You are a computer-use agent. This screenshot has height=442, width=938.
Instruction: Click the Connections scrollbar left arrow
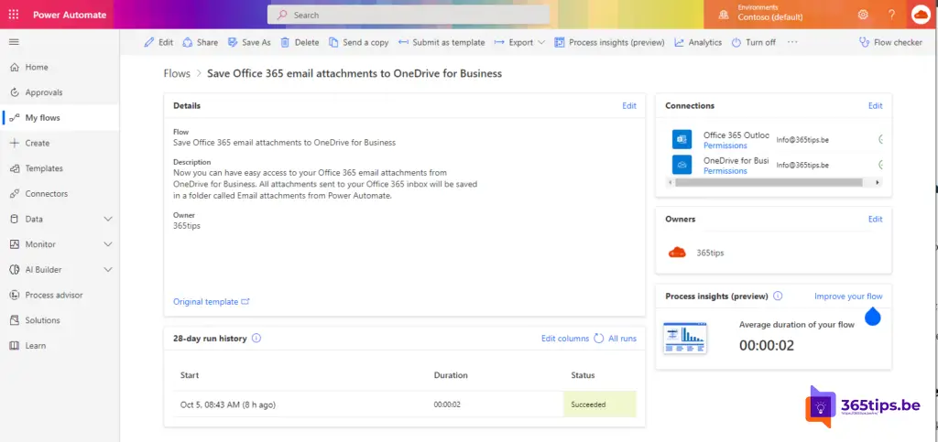(x=670, y=182)
